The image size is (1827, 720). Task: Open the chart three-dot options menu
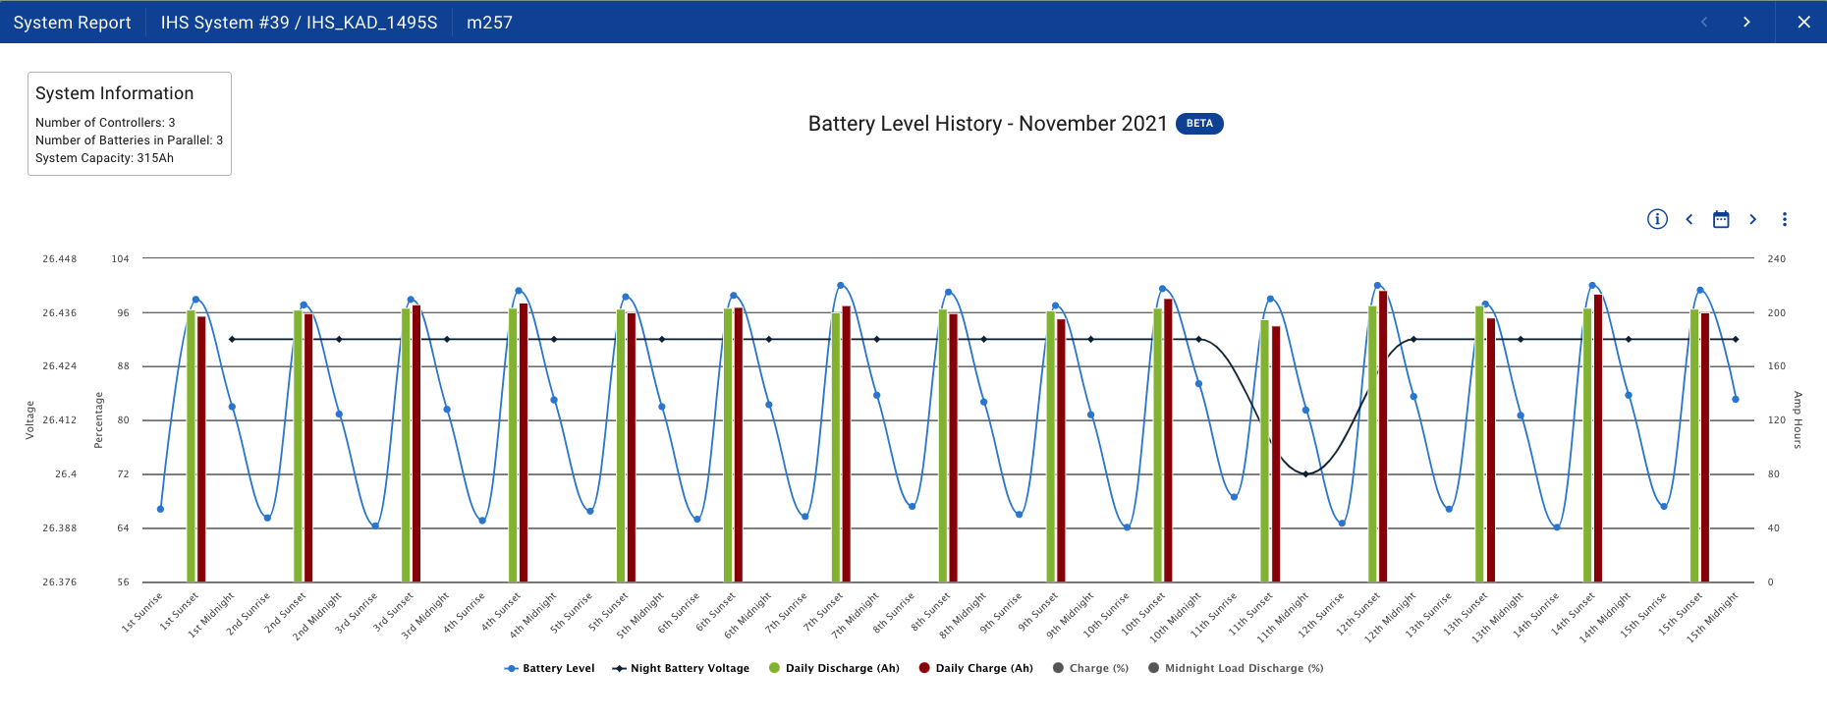[x=1785, y=219]
